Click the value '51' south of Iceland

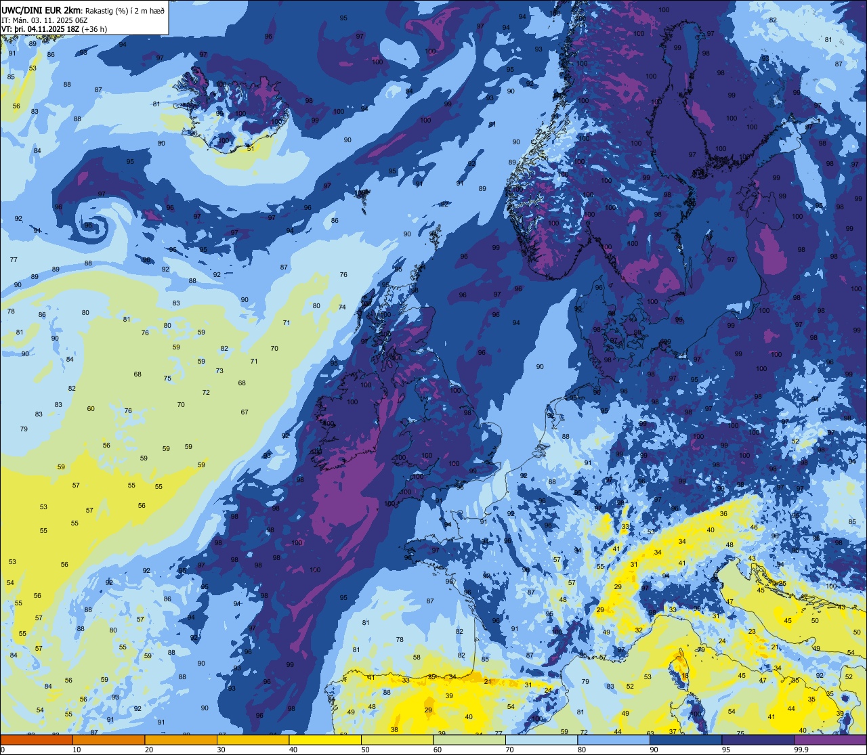250,148
